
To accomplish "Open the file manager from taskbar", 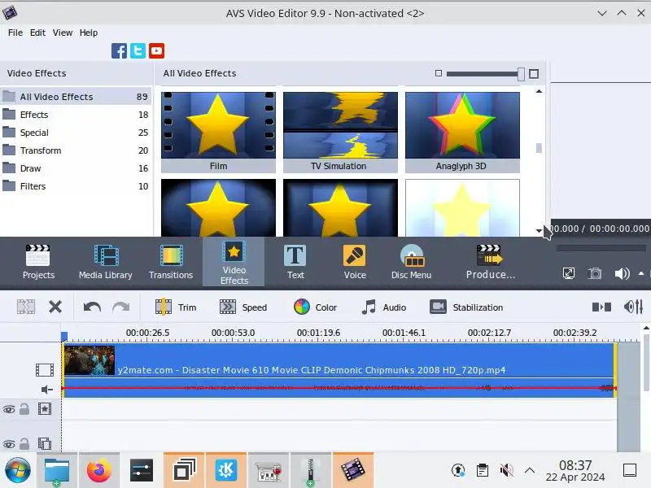I will [x=57, y=471].
